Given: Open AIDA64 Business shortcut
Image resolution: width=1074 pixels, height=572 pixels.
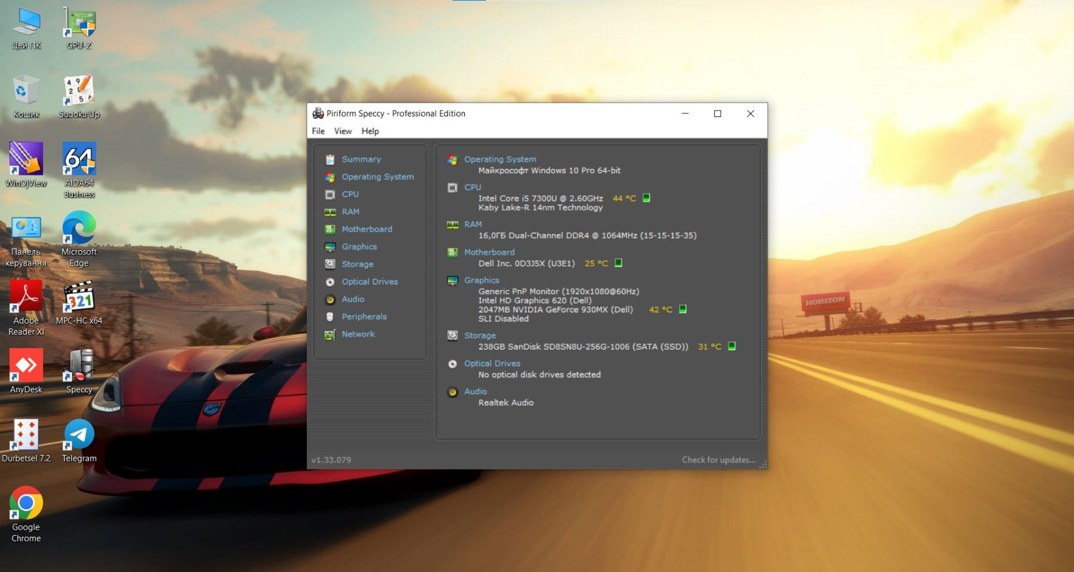Looking at the screenshot, I should (79, 170).
